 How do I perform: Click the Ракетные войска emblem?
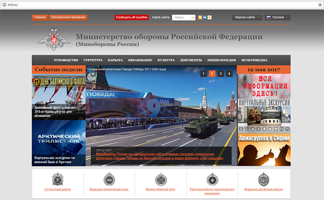(212, 179)
